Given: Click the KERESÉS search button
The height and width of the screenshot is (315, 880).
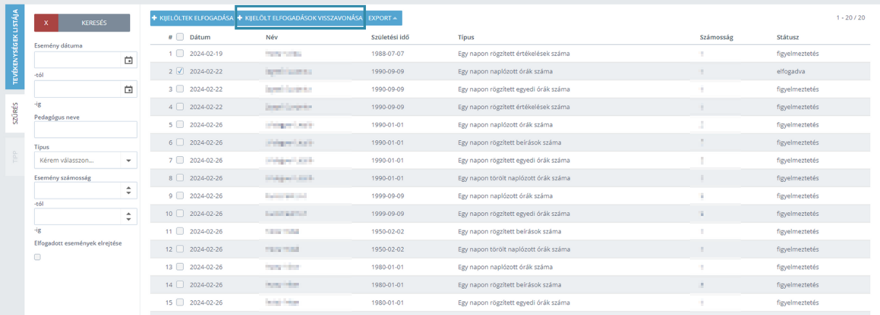Looking at the screenshot, I should 94,22.
